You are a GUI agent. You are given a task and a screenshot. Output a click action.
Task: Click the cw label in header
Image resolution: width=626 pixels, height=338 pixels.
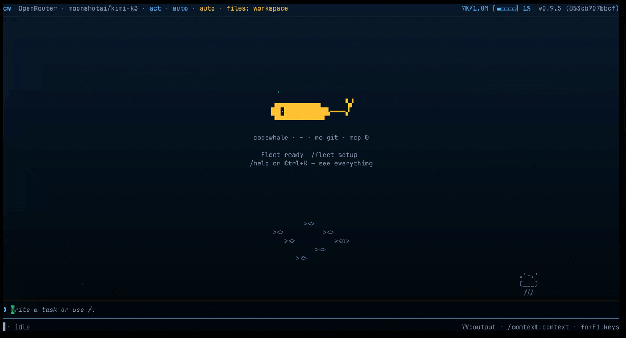7,8
